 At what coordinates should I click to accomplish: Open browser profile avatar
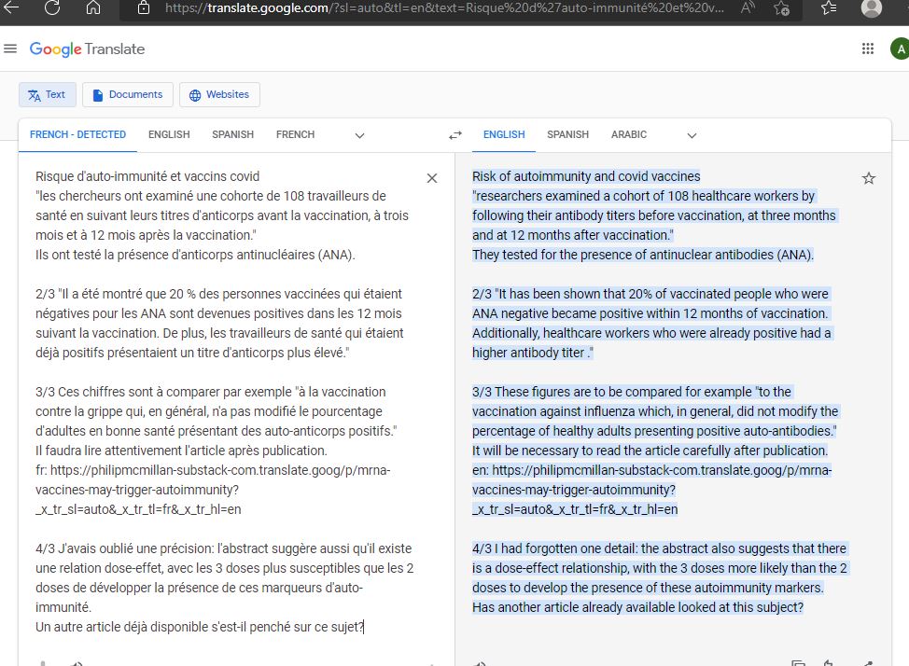coord(872,7)
